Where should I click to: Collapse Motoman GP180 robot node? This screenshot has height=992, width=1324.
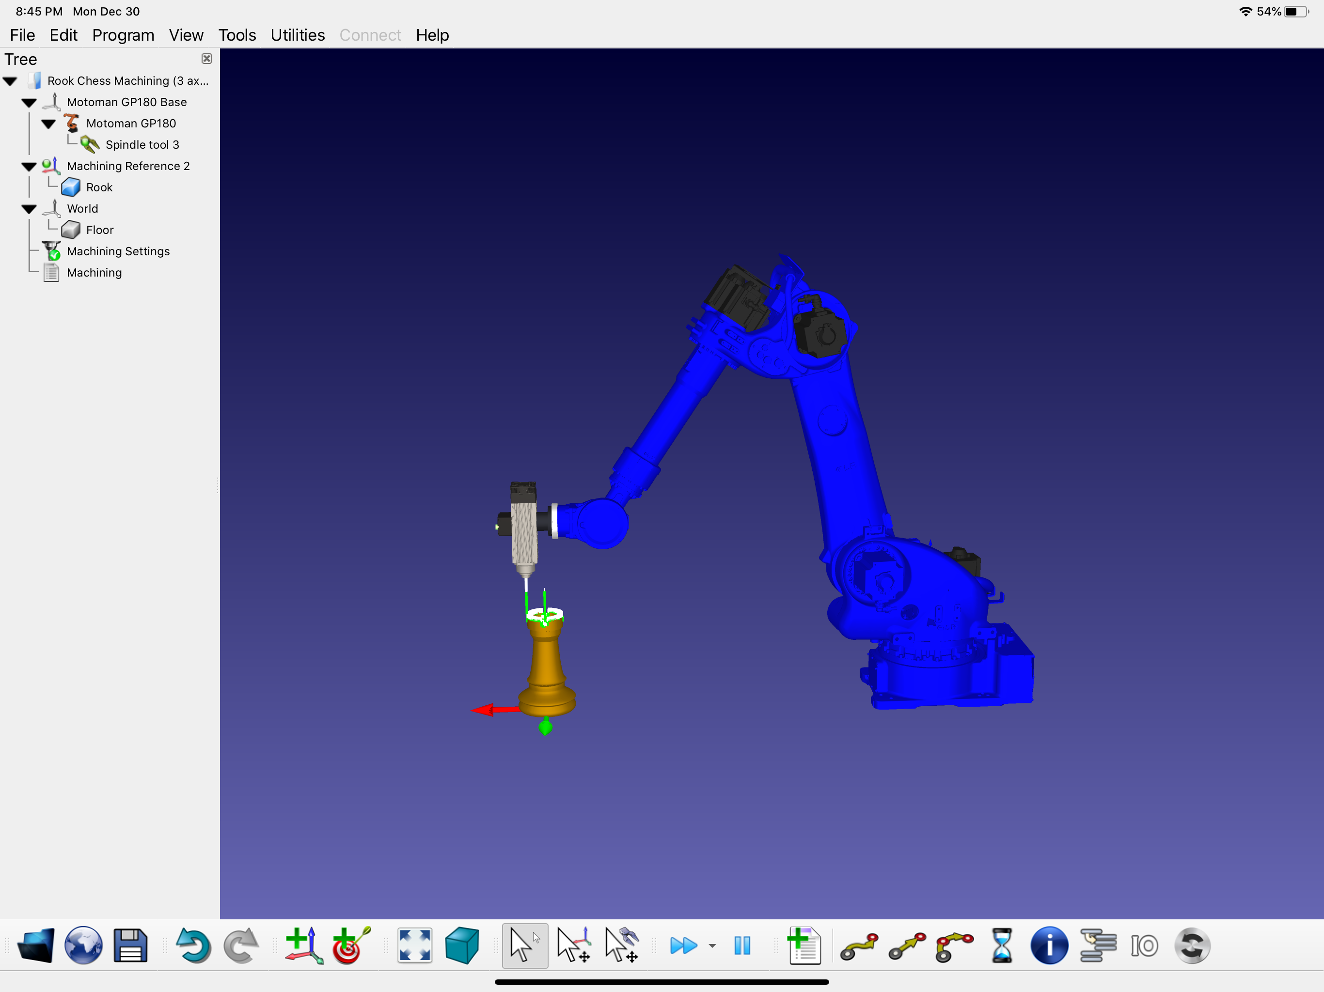tap(48, 124)
